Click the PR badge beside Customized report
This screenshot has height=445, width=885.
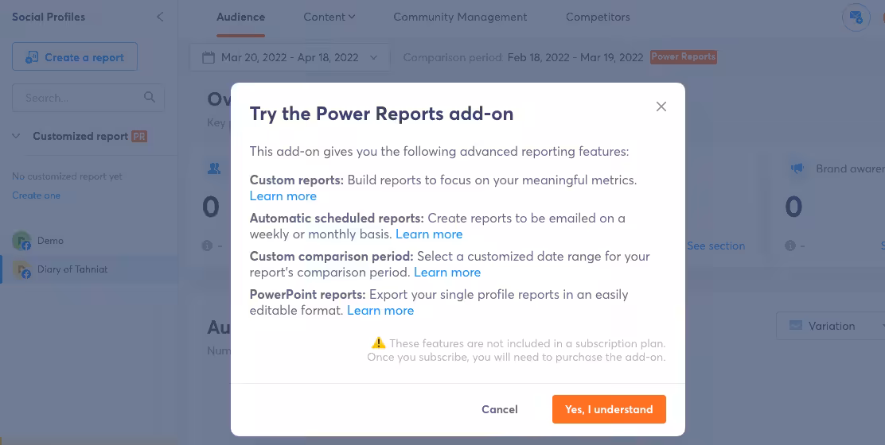click(x=138, y=137)
